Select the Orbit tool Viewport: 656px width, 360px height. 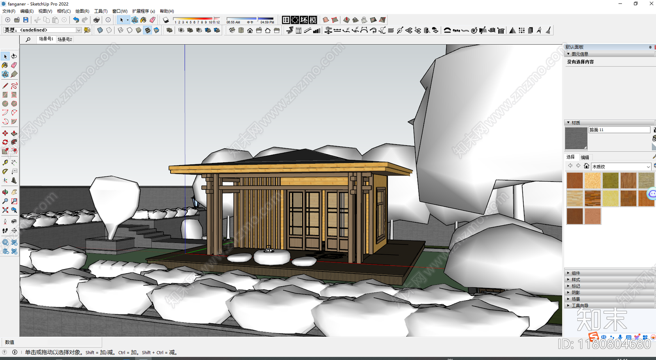[5, 192]
